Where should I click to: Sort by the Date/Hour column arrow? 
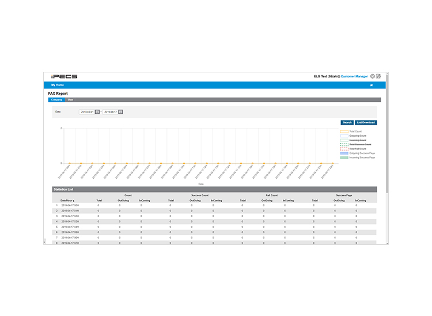74,201
